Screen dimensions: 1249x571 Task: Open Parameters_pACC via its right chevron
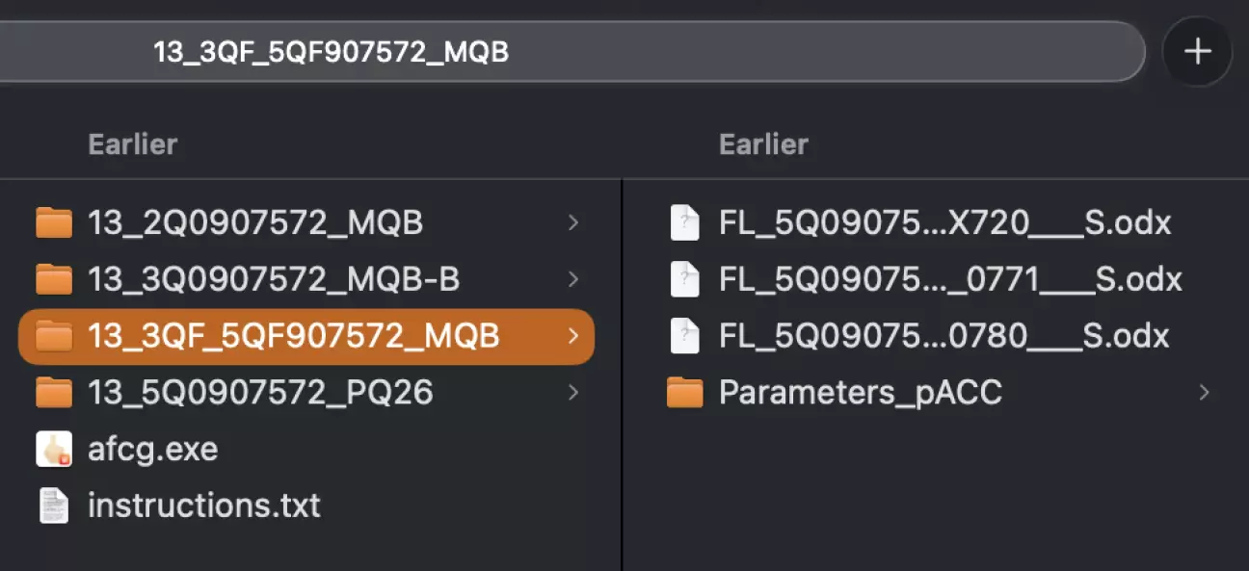click(1204, 393)
